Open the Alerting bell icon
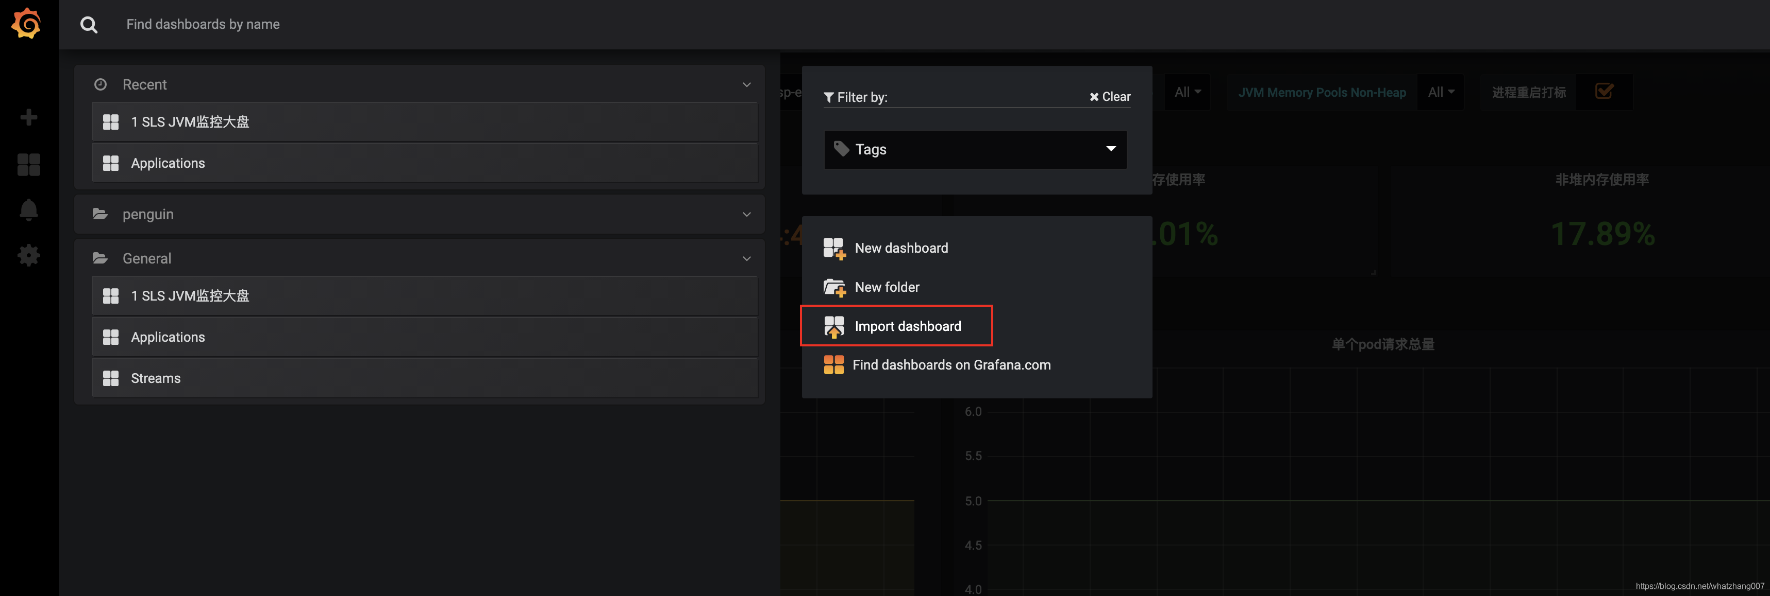This screenshot has width=1770, height=596. (x=28, y=210)
